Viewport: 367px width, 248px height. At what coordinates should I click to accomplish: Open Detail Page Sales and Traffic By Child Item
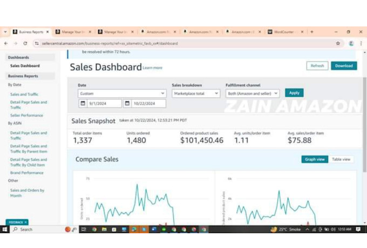coord(29,162)
